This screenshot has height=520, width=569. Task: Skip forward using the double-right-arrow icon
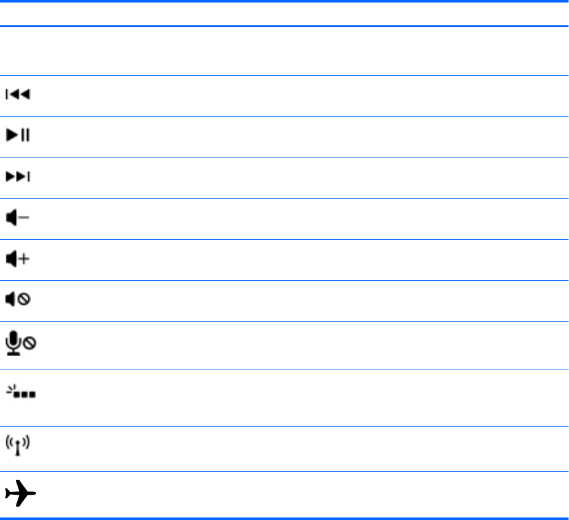click(18, 178)
